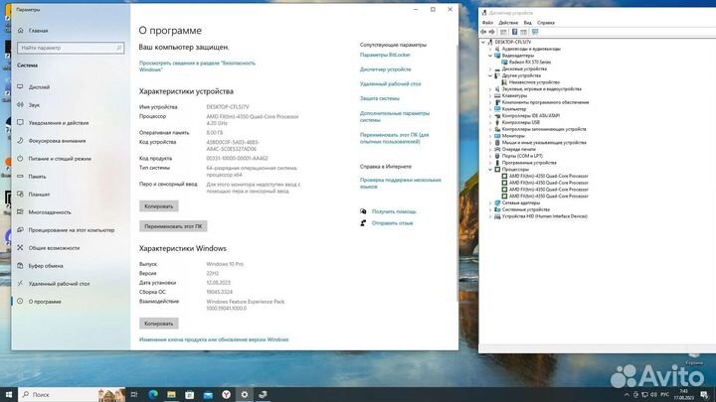The width and height of the screenshot is (716, 402).
Task: Open Защита системы link
Action: tap(380, 98)
